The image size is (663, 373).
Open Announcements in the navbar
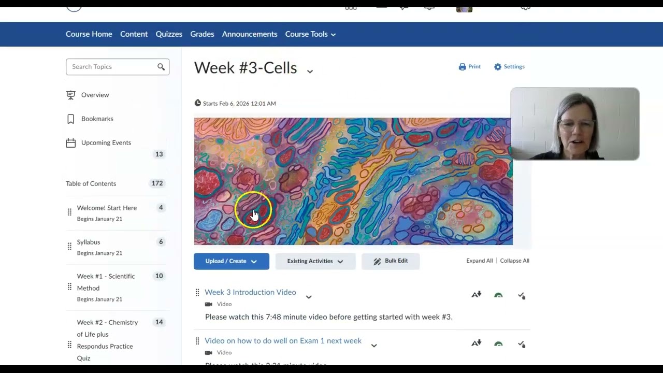(250, 34)
